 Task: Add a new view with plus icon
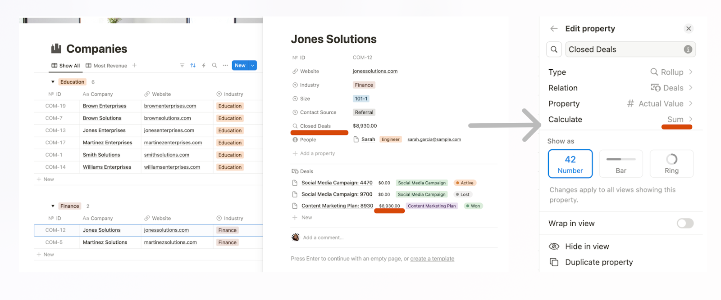[x=134, y=65]
